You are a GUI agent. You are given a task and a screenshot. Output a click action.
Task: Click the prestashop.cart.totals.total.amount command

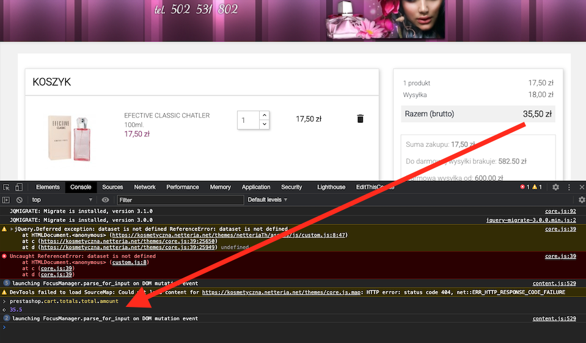64,301
